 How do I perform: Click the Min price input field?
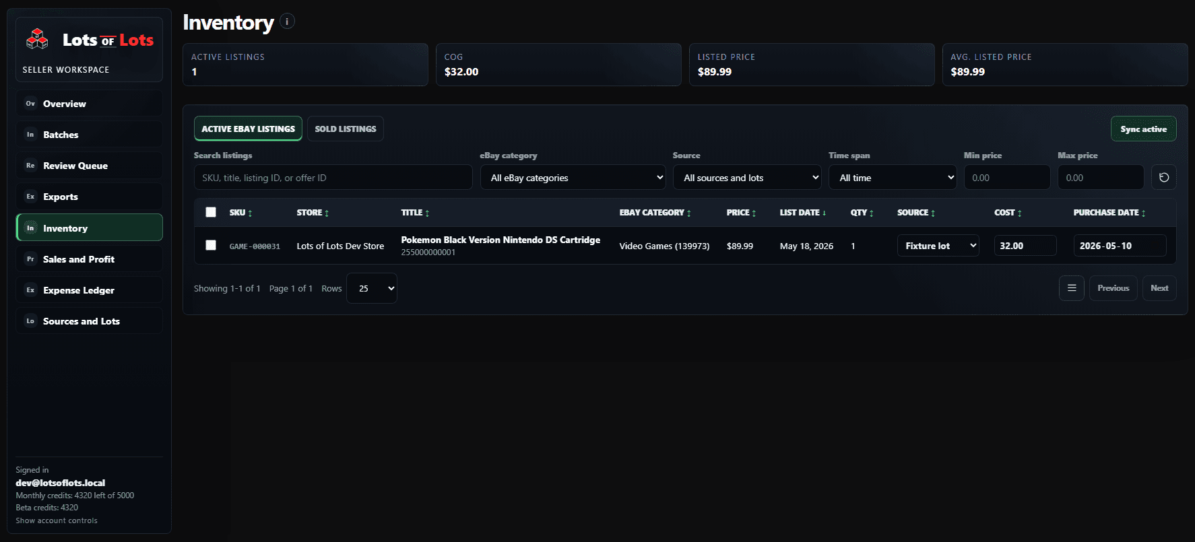(1006, 178)
